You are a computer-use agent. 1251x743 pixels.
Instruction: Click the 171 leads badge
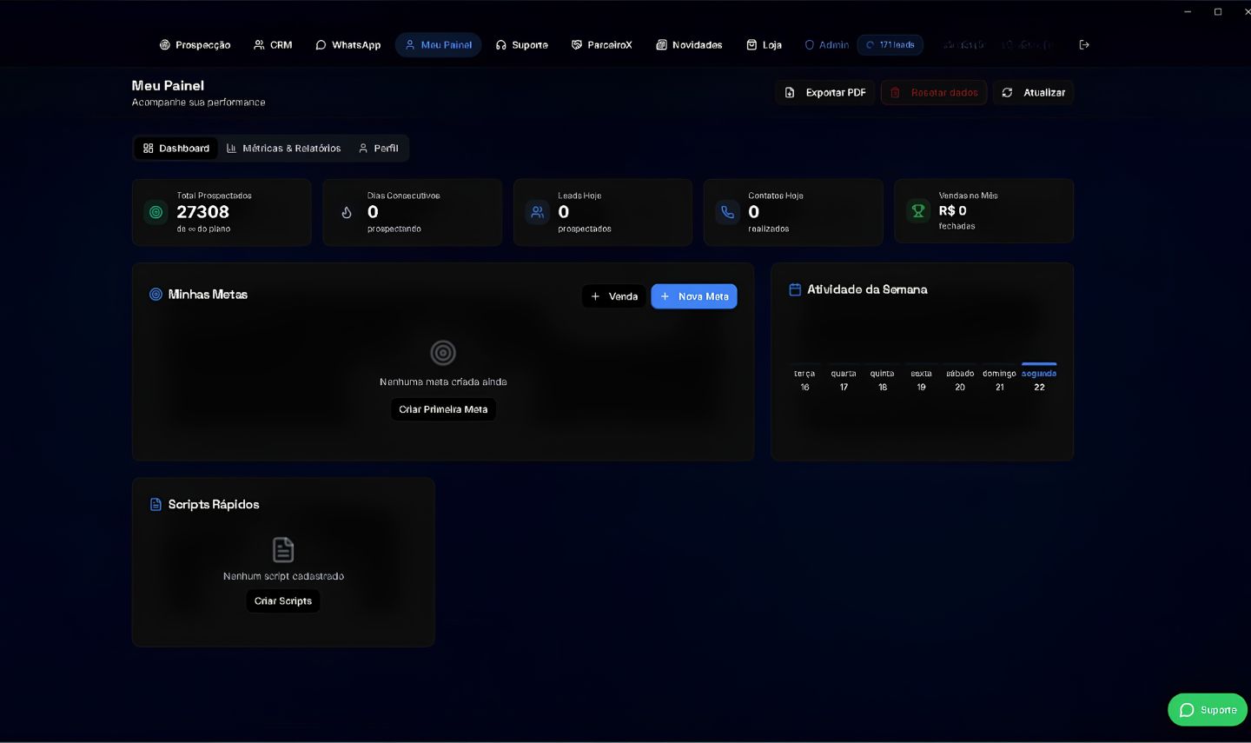point(890,45)
